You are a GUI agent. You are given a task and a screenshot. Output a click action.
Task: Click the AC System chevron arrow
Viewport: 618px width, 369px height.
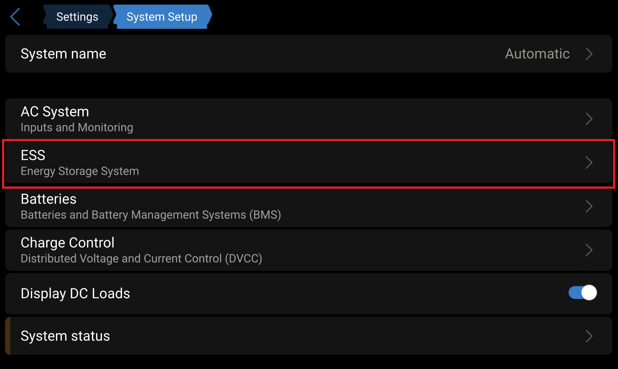tap(589, 119)
